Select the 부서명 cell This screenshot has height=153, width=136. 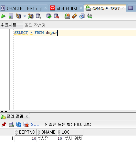point(47,138)
